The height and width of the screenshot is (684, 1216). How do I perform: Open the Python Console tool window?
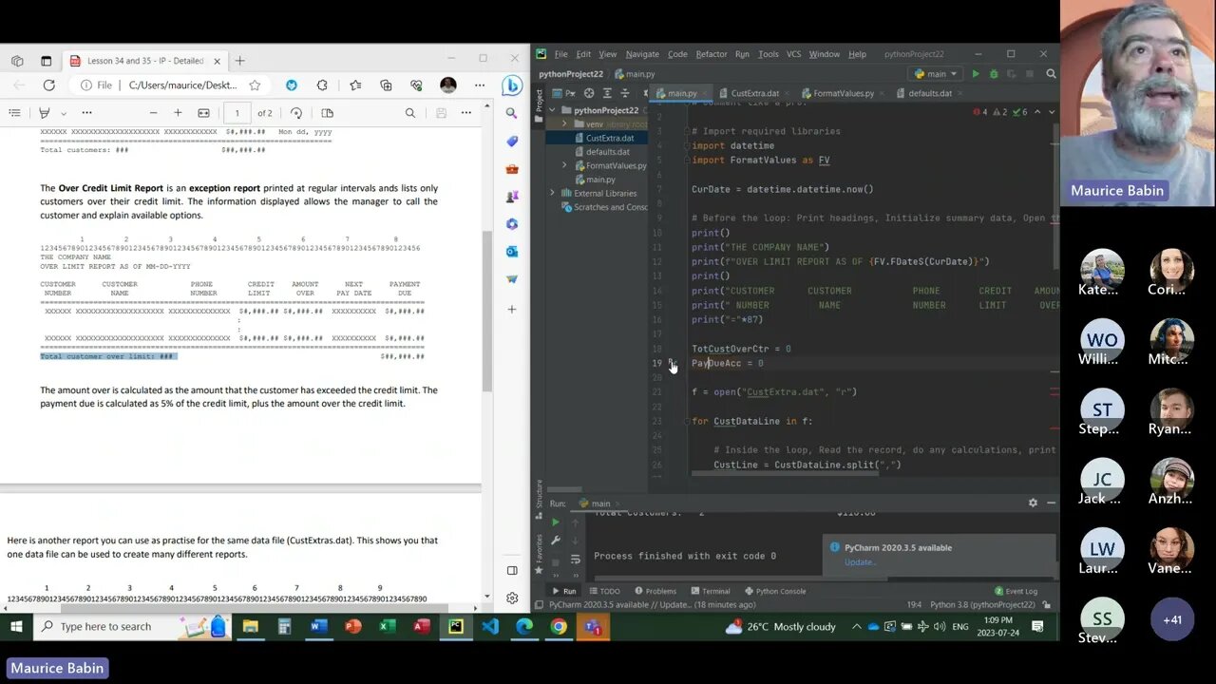(x=774, y=591)
